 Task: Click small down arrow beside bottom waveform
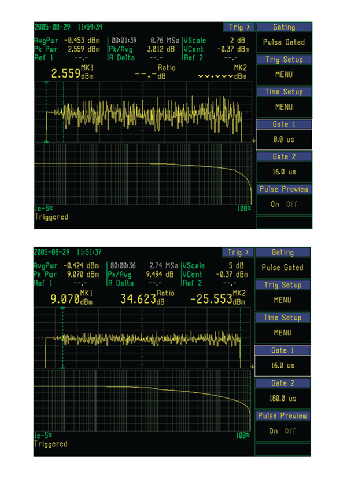253,367
